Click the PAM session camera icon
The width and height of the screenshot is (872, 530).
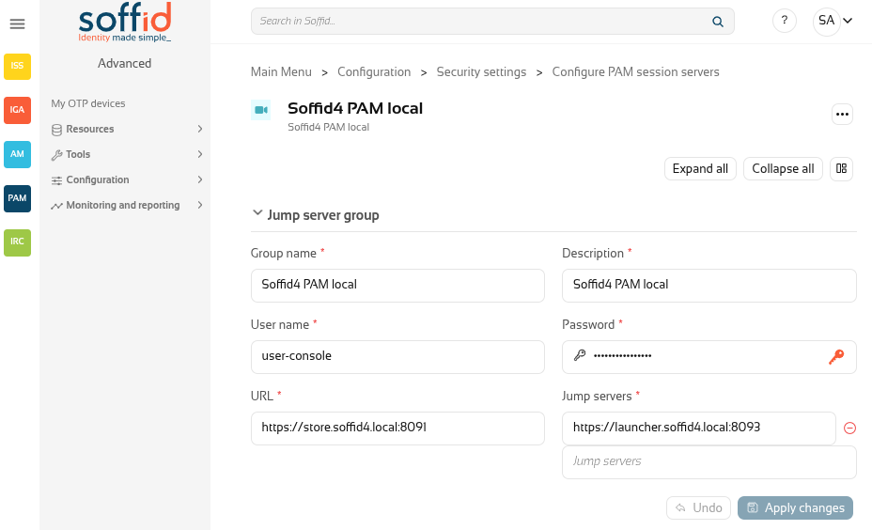pyautogui.click(x=261, y=110)
